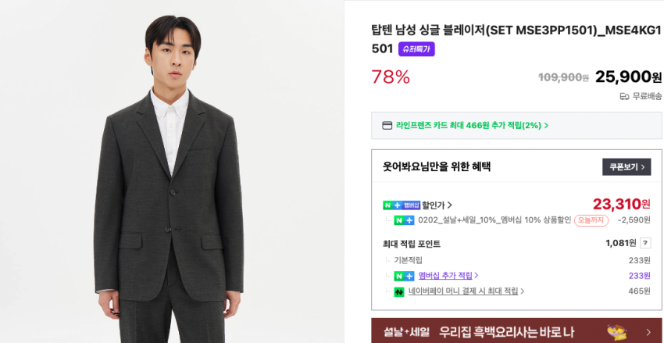Expand 네이버페이 머니 결제 시 최대 적립
Image resolution: width=664 pixels, height=343 pixels.
[466, 291]
